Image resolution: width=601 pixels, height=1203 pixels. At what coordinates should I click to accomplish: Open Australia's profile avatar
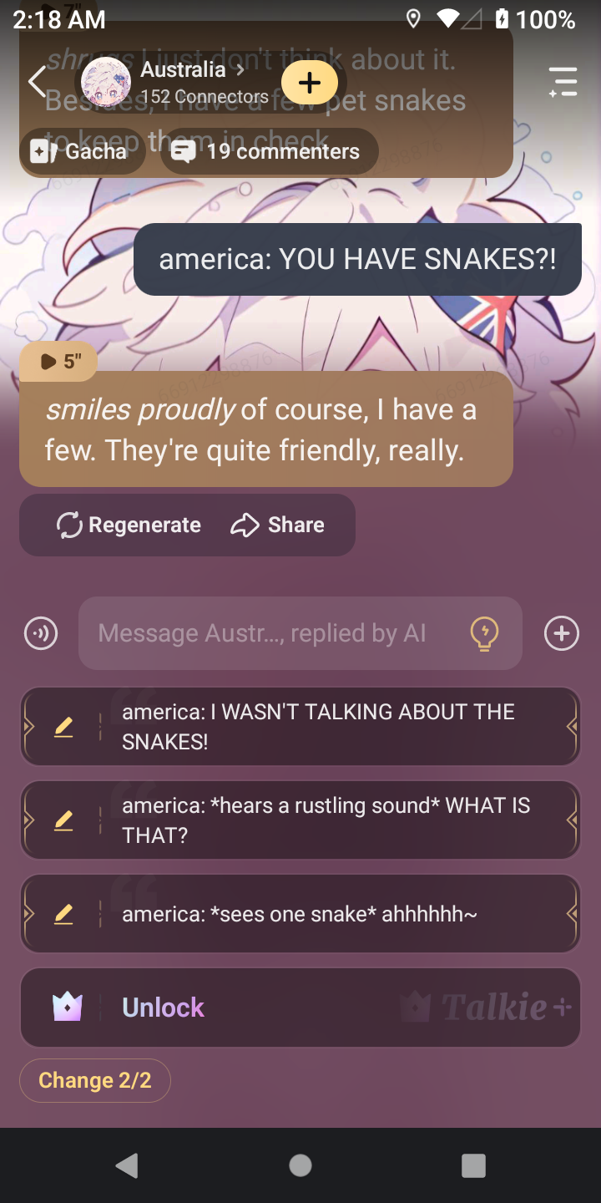106,82
